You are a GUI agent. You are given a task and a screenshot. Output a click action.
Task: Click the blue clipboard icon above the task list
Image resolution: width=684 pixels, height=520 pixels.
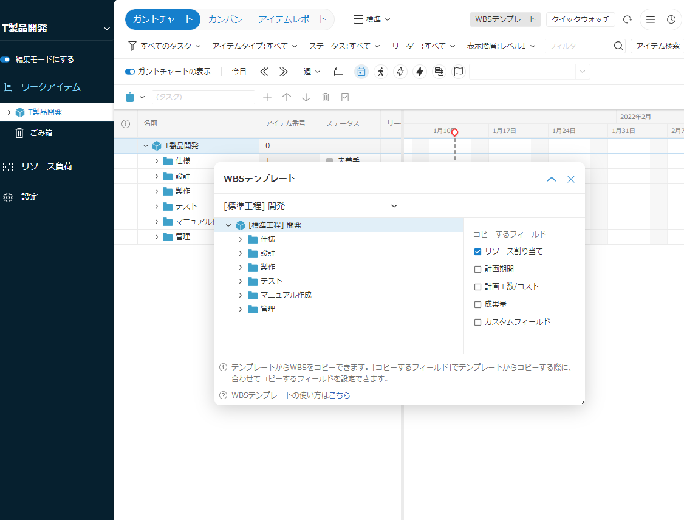(x=129, y=97)
